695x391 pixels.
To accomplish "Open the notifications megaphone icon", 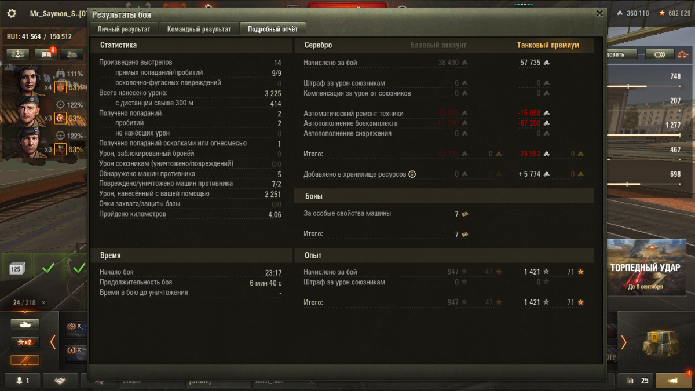I will 674,381.
